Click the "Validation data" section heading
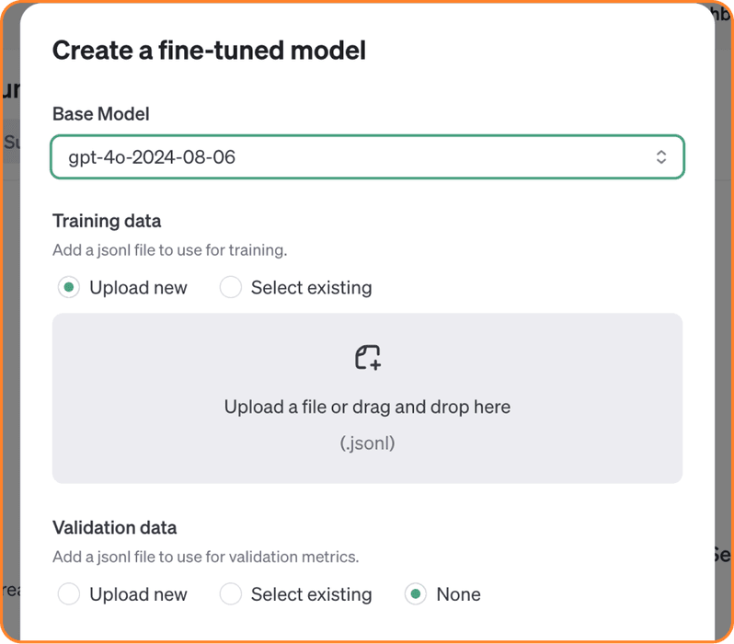 [114, 528]
